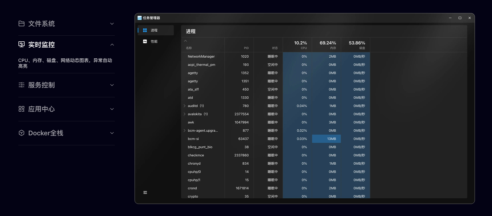492x216 pixels.
Task: Click the cube icon beside Docker全栈
Action: click(22, 133)
